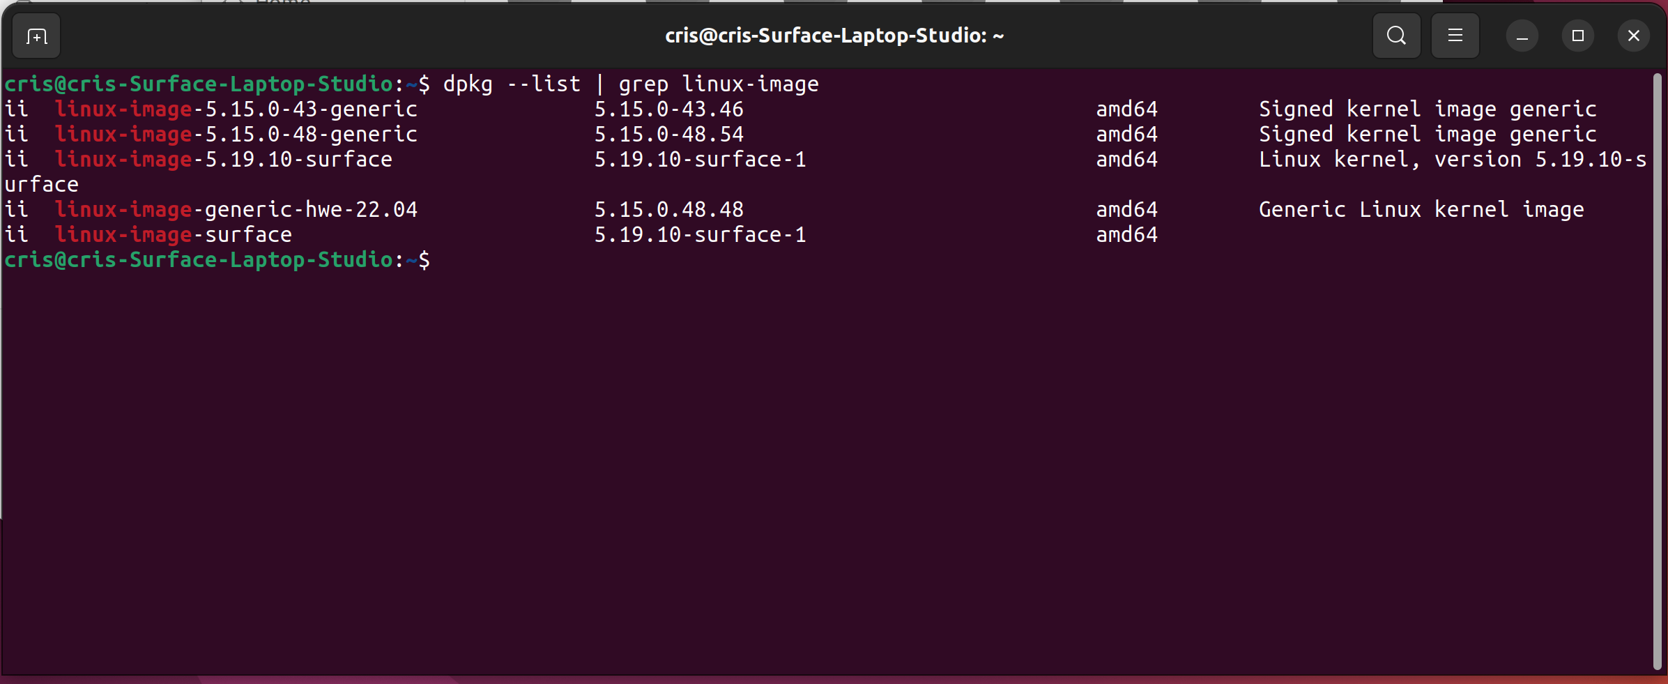Open a new terminal tab

(x=36, y=36)
